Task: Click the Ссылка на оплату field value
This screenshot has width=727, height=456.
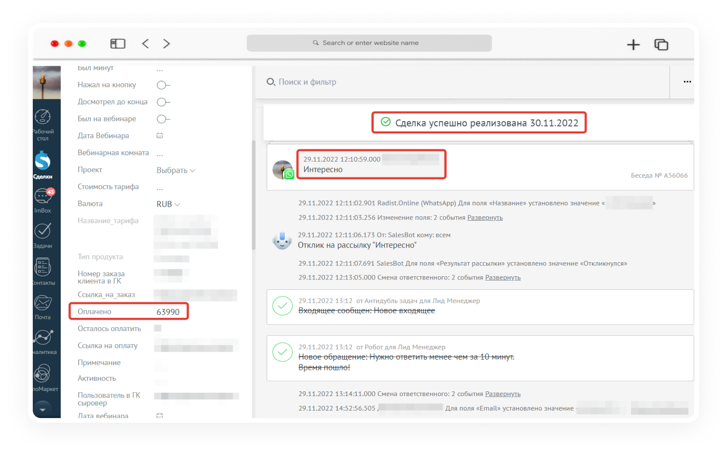Action: coord(196,346)
